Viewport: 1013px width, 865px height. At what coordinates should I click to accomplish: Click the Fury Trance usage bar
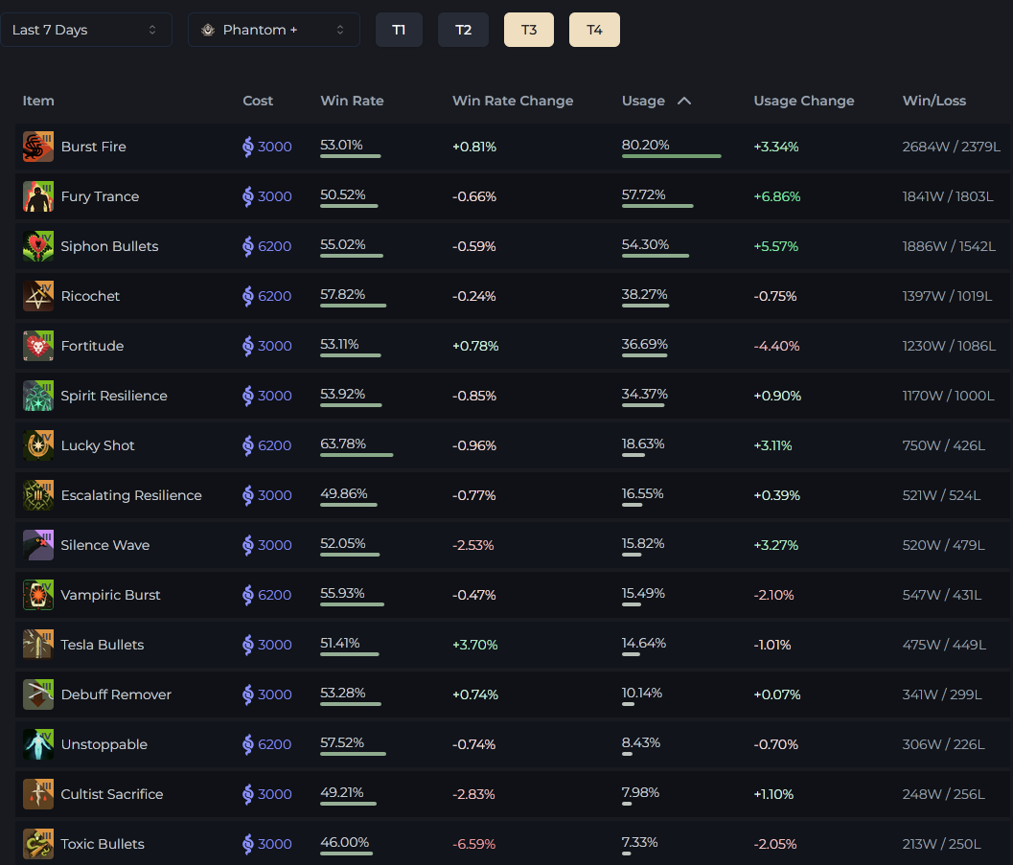point(657,206)
